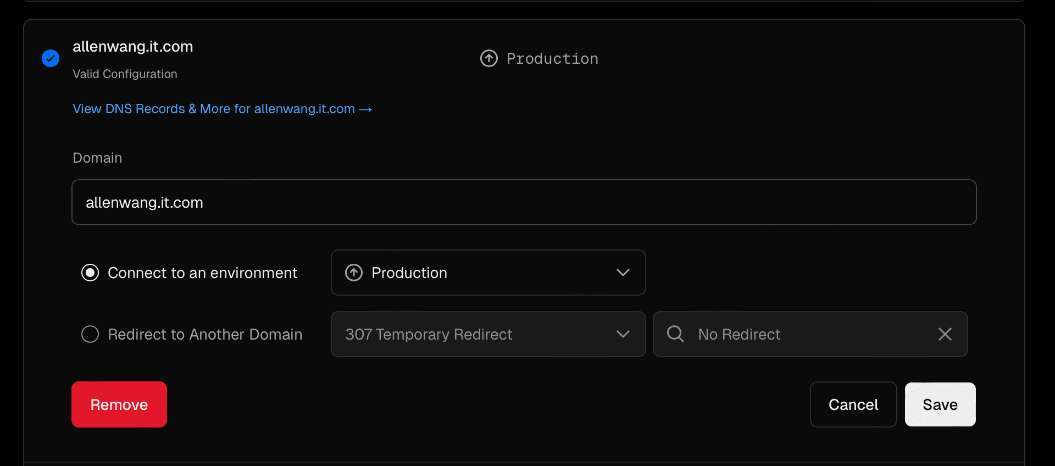Click the search magnifier icon in the redirect field
Viewport: 1055px width, 466px height.
click(x=675, y=334)
